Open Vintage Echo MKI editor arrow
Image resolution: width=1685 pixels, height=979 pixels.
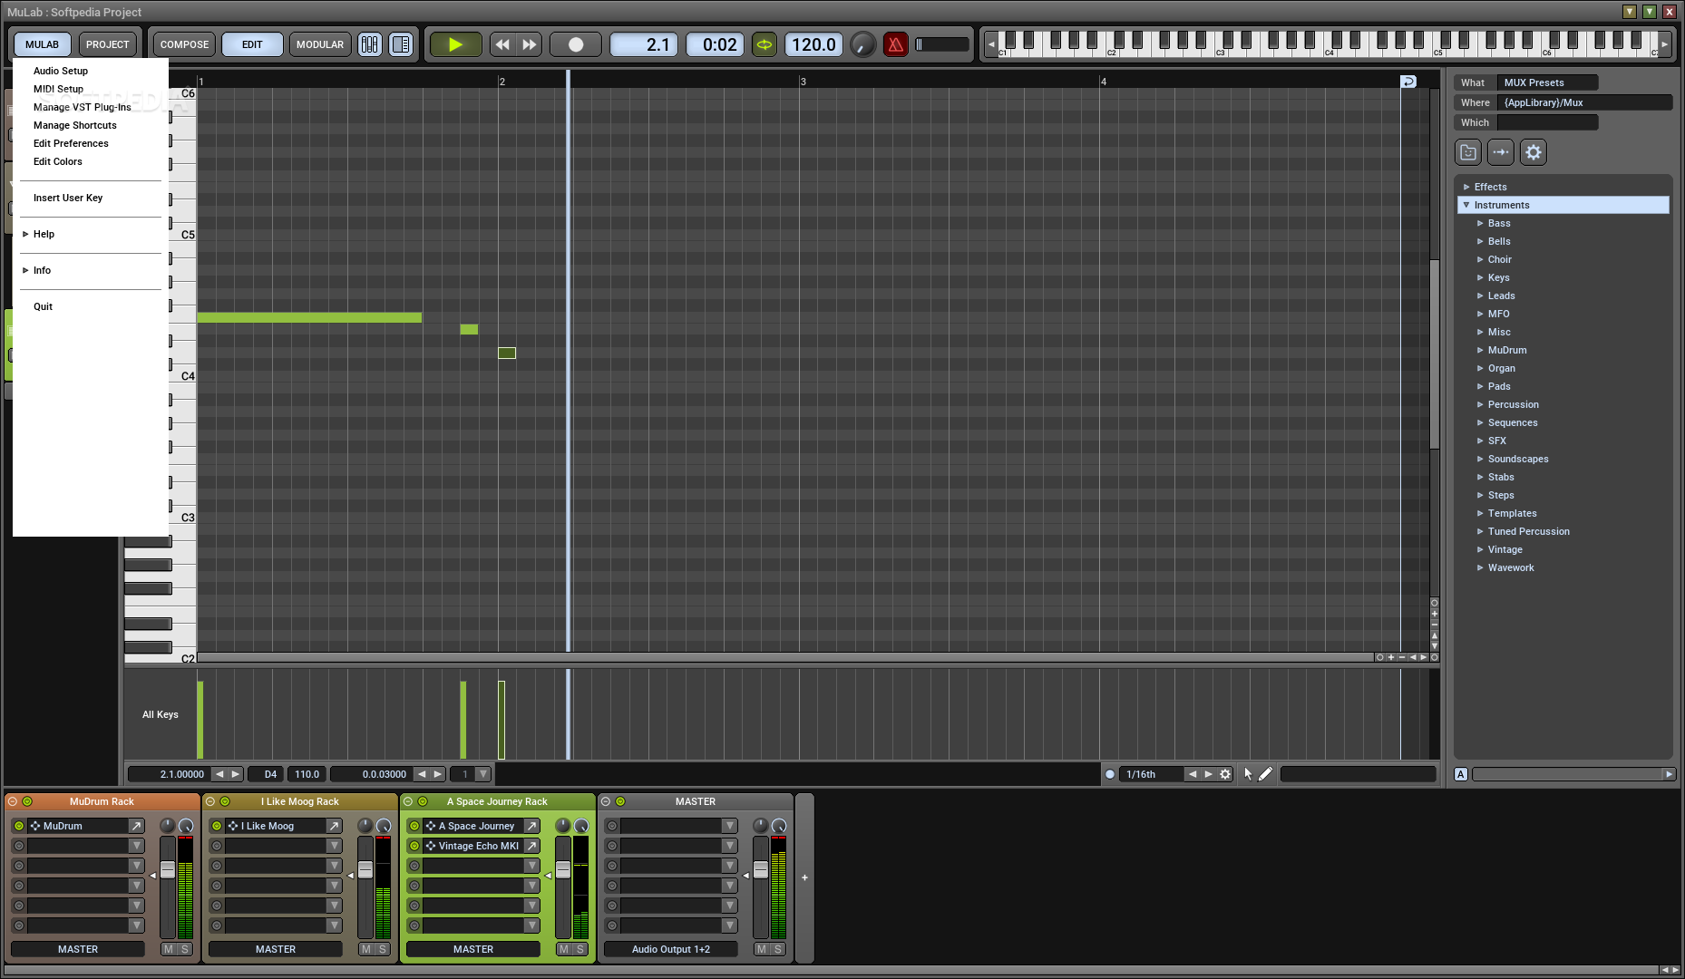(x=531, y=846)
